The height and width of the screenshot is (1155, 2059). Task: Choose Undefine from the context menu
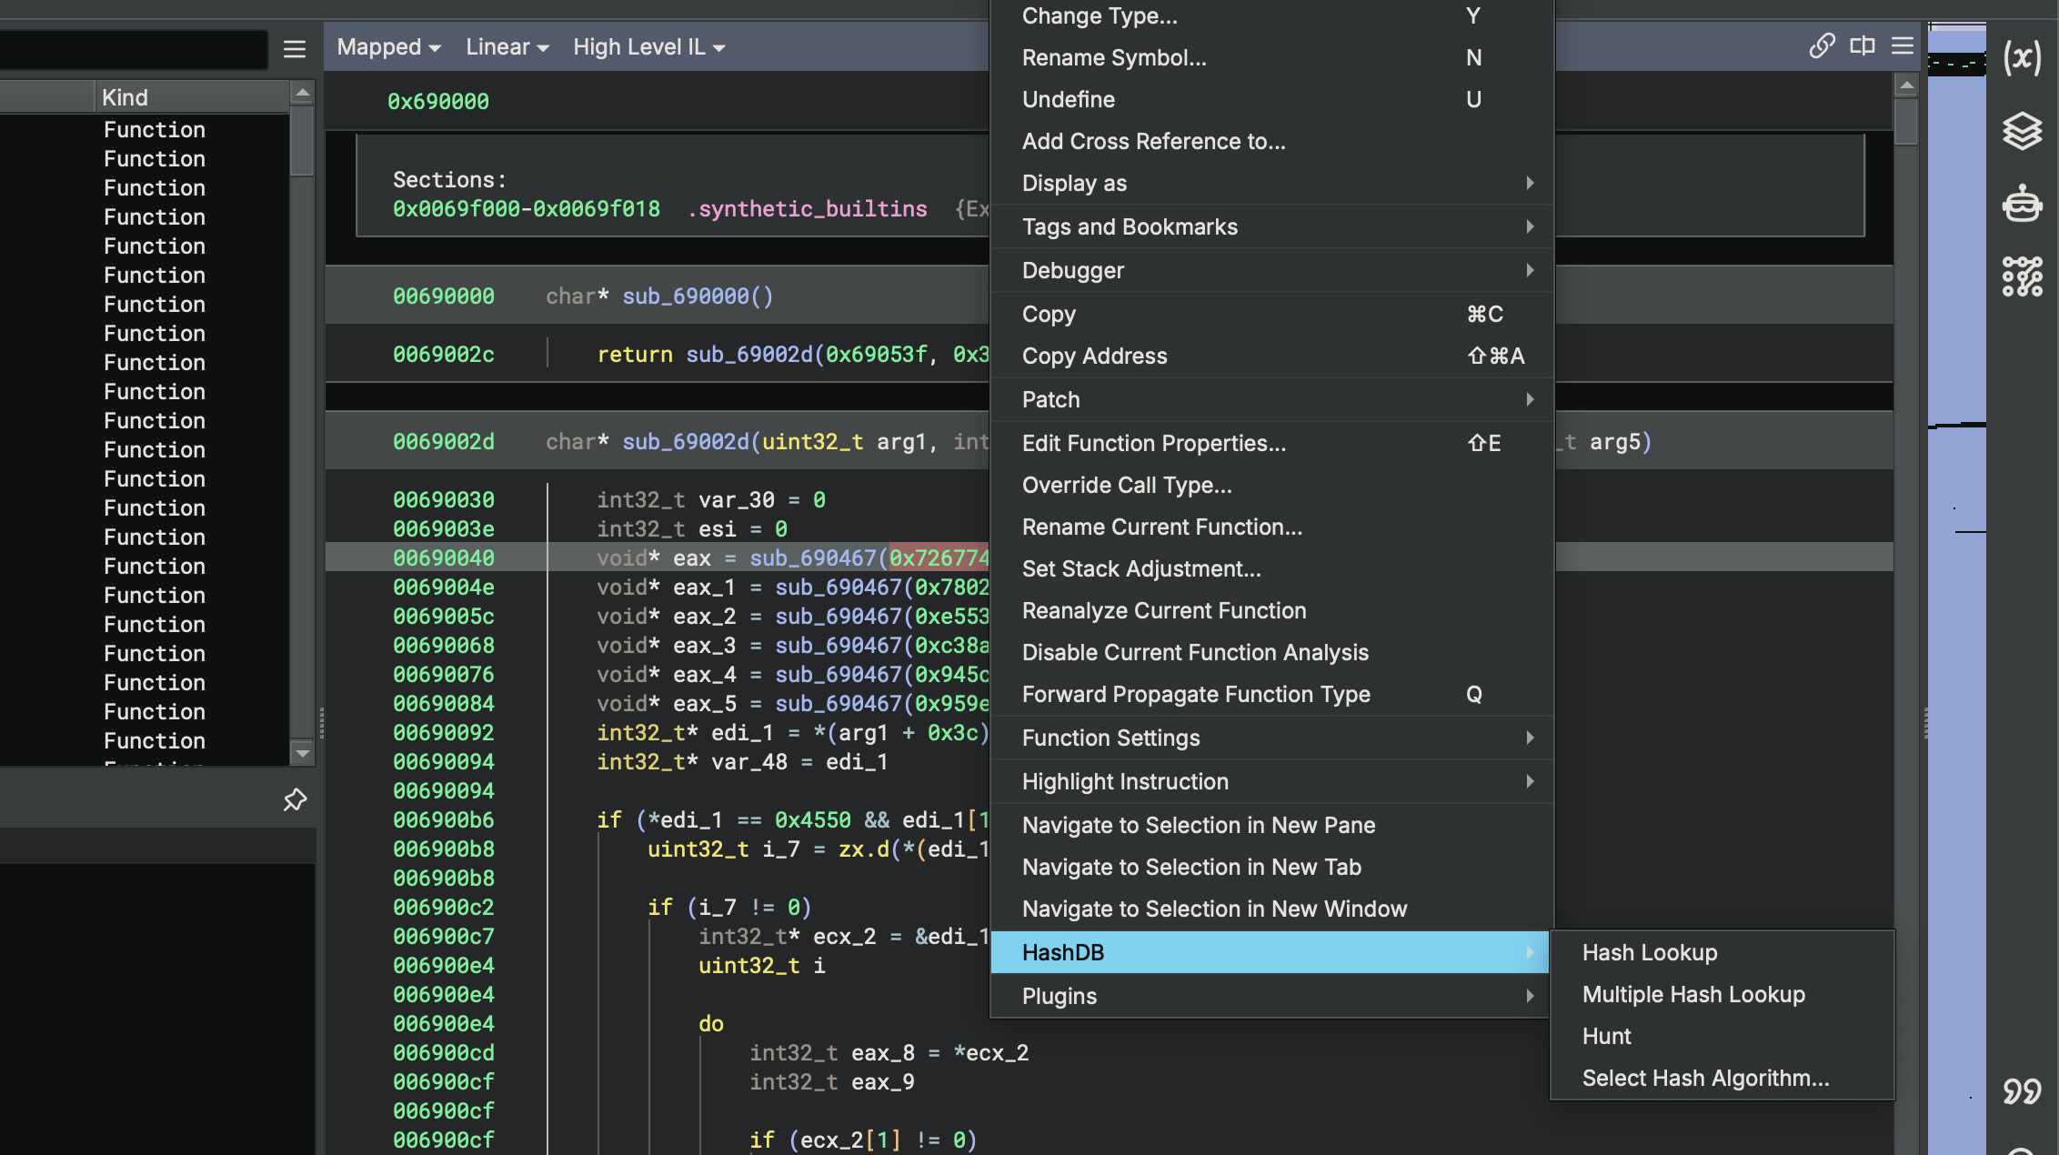(x=1271, y=99)
